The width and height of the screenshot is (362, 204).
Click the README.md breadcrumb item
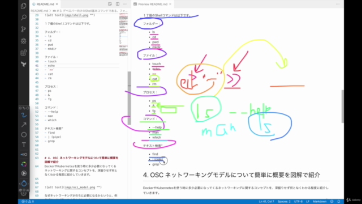tap(40, 11)
